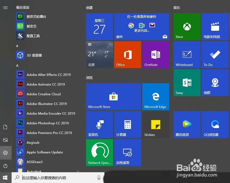Open the Pictures shortcut in sidebar
This screenshot has width=230, height=183.
point(5,140)
